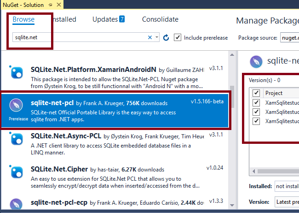Screen dimensions: 299x213
Task: Click the sqlite-net icon in details pane
Action: pos(256,61)
